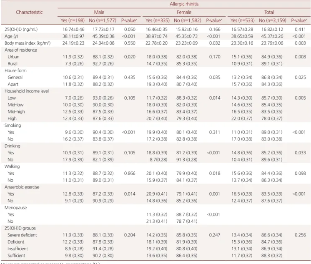
Task: Select the cell '78.0 (0.37)'
Action: (272, 118)
